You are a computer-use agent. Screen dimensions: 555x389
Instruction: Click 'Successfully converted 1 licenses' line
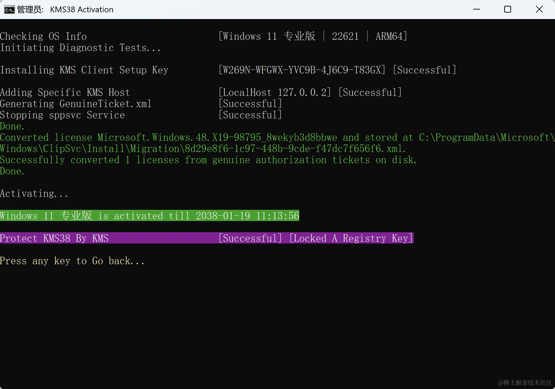pos(208,160)
